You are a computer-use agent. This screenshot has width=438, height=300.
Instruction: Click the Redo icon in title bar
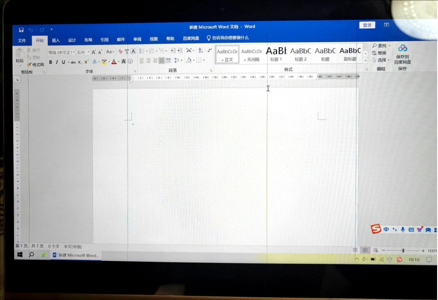42,30
